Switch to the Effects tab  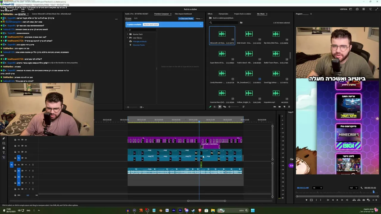(210, 14)
